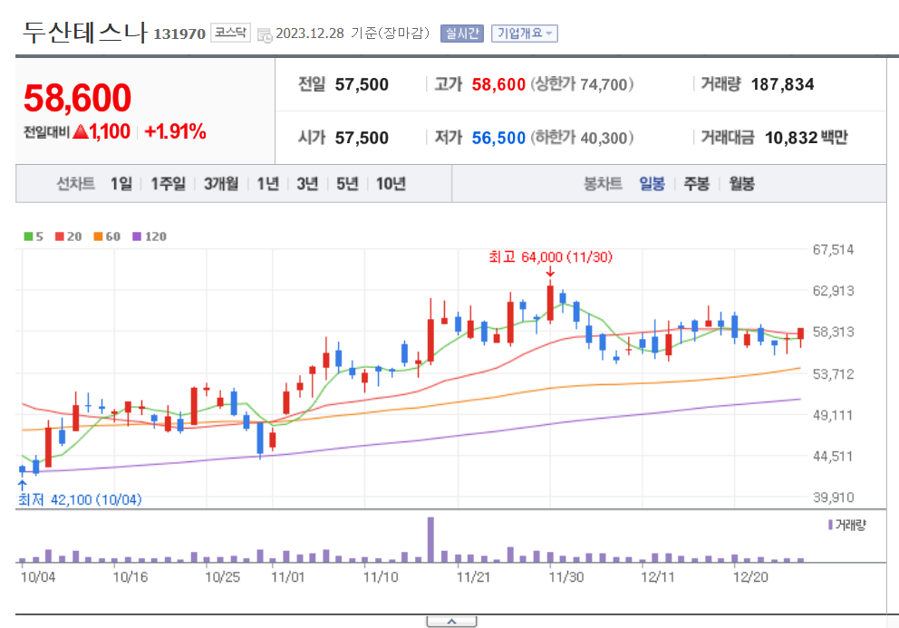Screen dimensions: 899x628
Task: Click the 11/01 date label on the x-axis
Action: pyautogui.click(x=288, y=577)
